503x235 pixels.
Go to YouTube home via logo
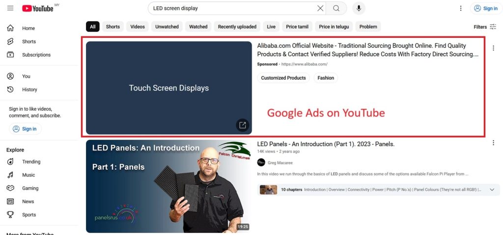point(38,8)
